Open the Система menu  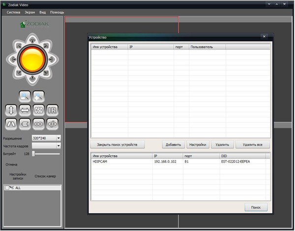(13, 12)
